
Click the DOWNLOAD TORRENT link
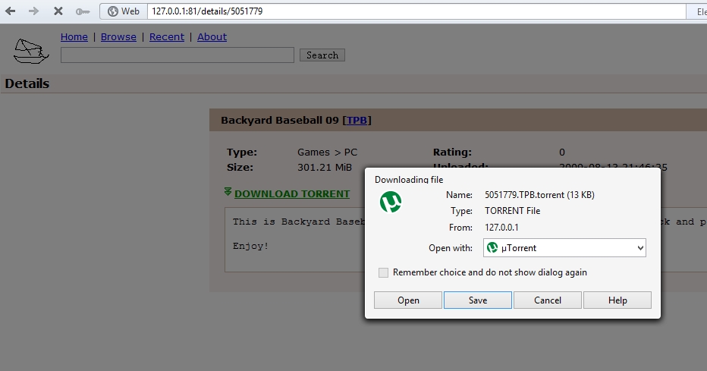[292, 193]
